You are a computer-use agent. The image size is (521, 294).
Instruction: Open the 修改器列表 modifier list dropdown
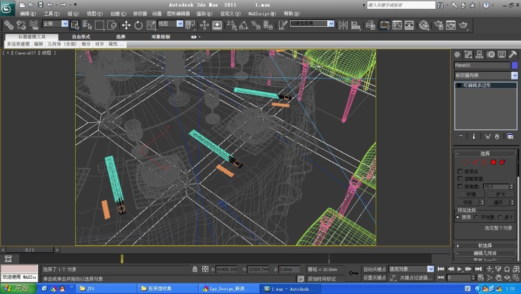(x=514, y=75)
